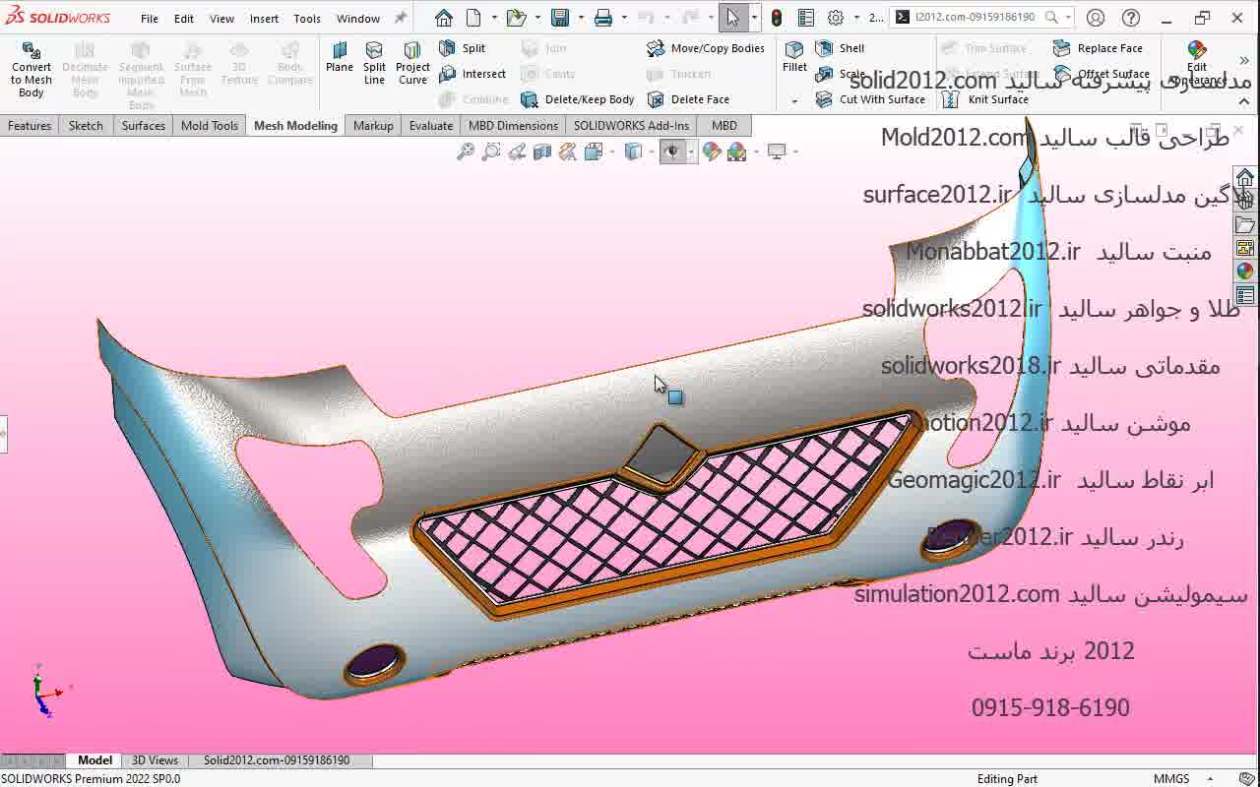This screenshot has width=1260, height=787.
Task: Switch to the Surfaces tab
Action: click(144, 125)
